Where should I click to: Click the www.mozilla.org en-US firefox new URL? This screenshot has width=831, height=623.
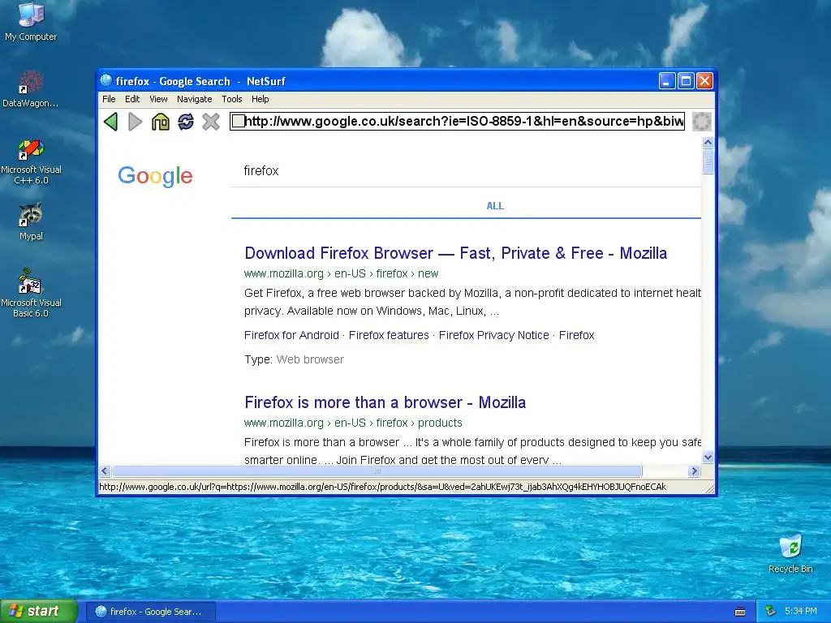pyautogui.click(x=342, y=274)
